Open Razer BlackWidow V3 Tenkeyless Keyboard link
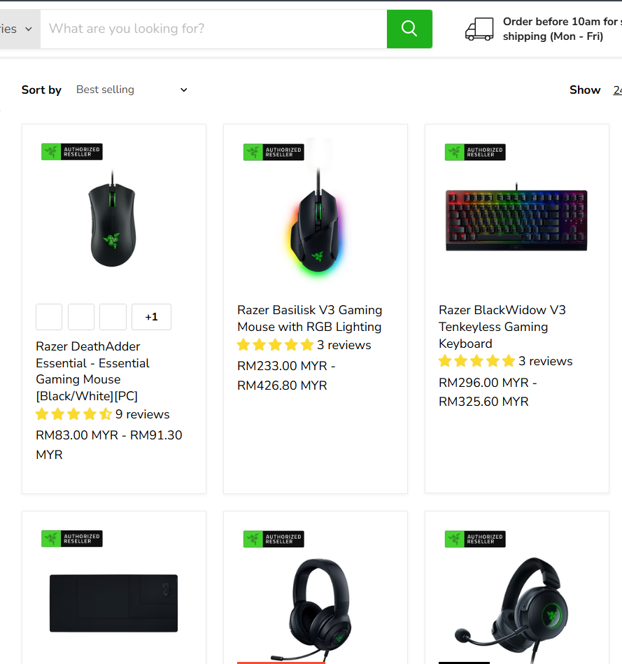622x664 pixels. [x=502, y=326]
